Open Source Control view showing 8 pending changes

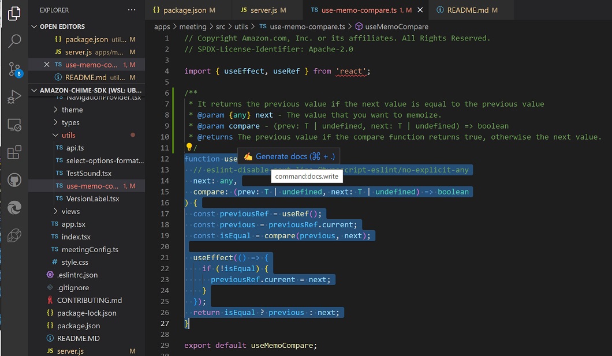(14, 69)
